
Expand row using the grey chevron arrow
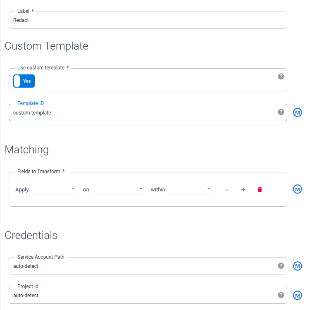226,190
